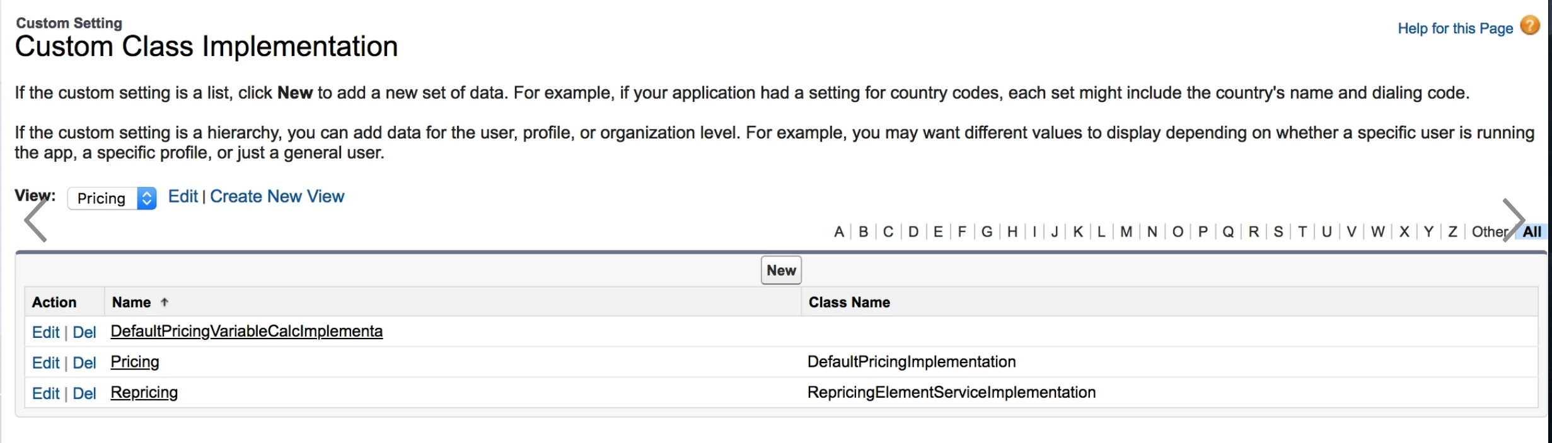Click Create New View link
This screenshot has width=1552, height=443.
click(x=277, y=196)
